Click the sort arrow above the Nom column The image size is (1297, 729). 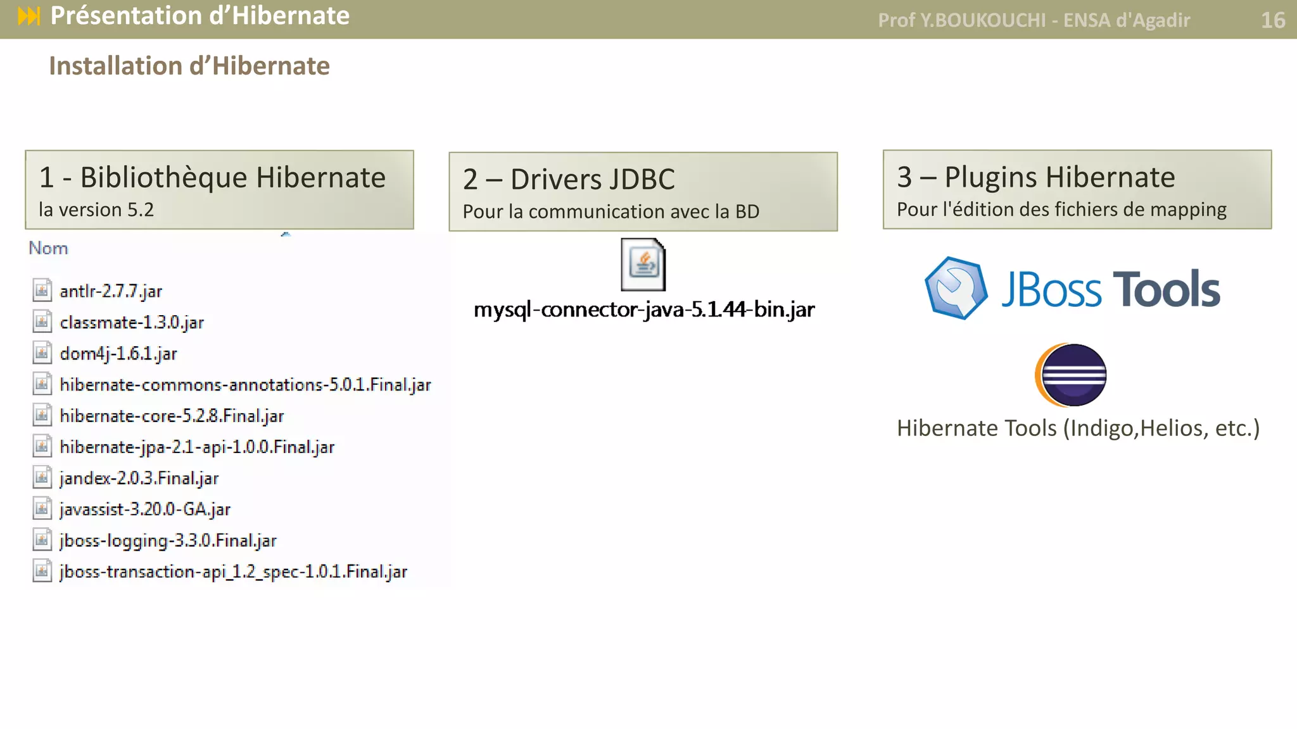286,235
